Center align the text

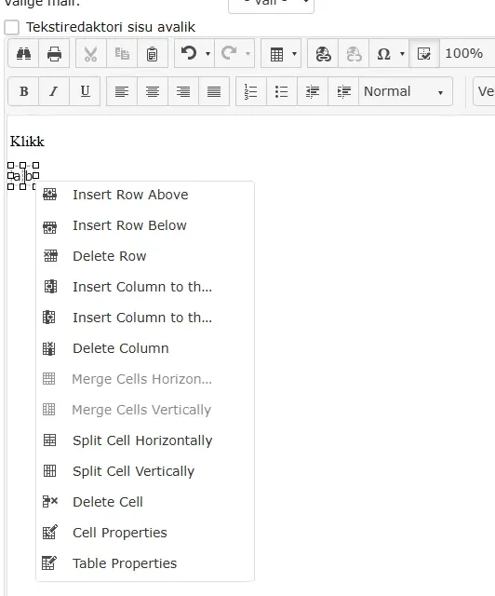(x=153, y=91)
